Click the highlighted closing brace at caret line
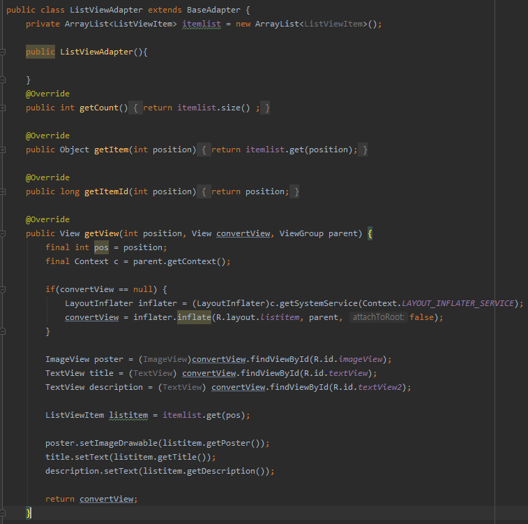The height and width of the screenshot is (524, 528). pyautogui.click(x=29, y=514)
